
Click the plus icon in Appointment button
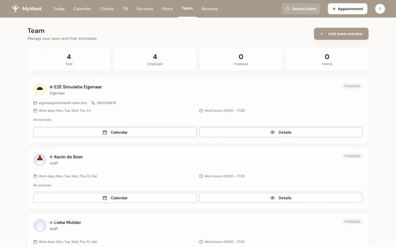334,9
